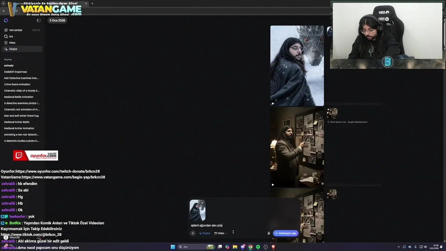Image resolution: width=446 pixels, height=251 pixels.
Task: Open Task View on taskbar
Action: pos(220,247)
